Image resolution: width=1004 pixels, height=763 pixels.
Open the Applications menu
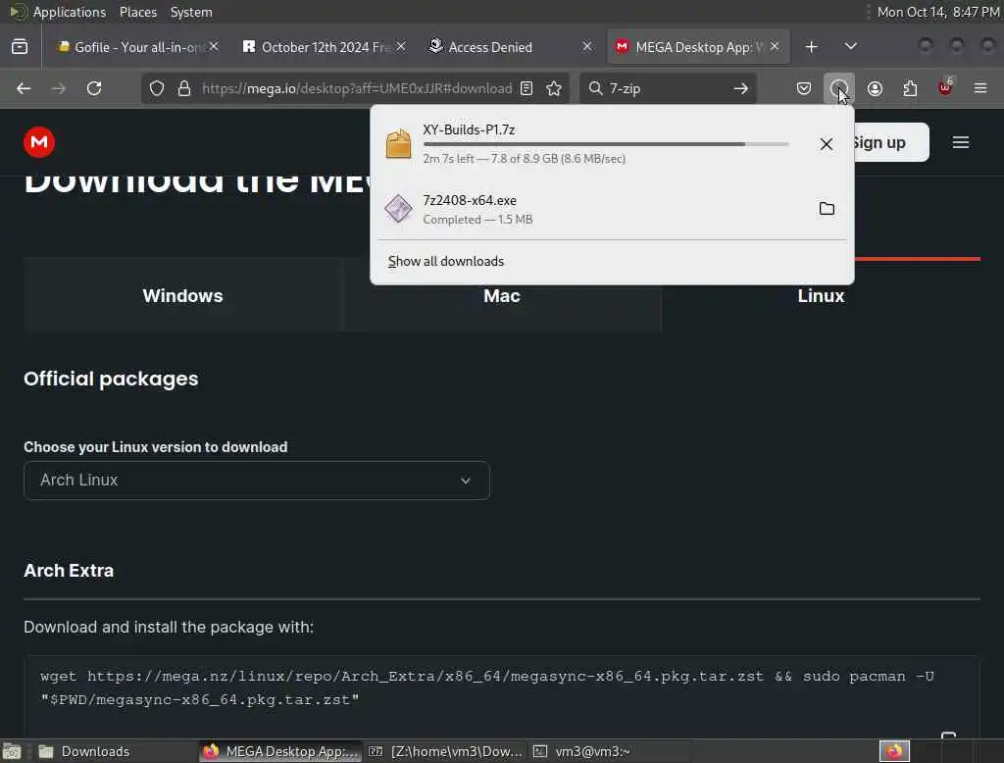click(70, 12)
